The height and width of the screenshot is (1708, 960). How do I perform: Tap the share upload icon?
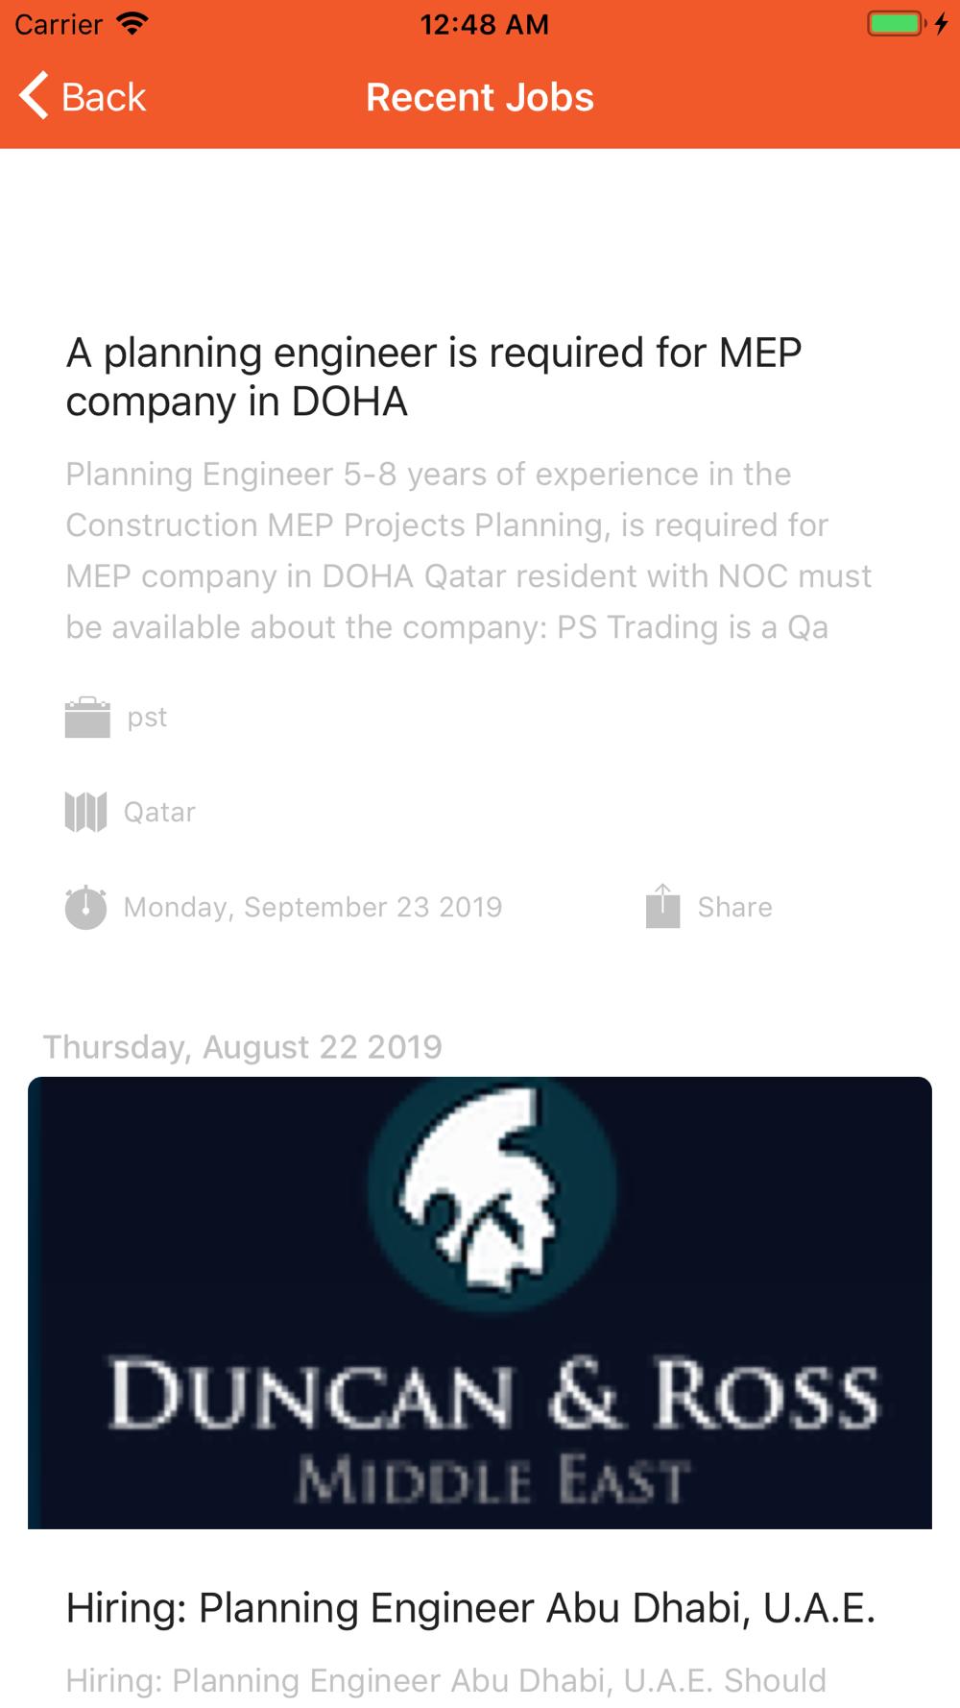click(662, 906)
